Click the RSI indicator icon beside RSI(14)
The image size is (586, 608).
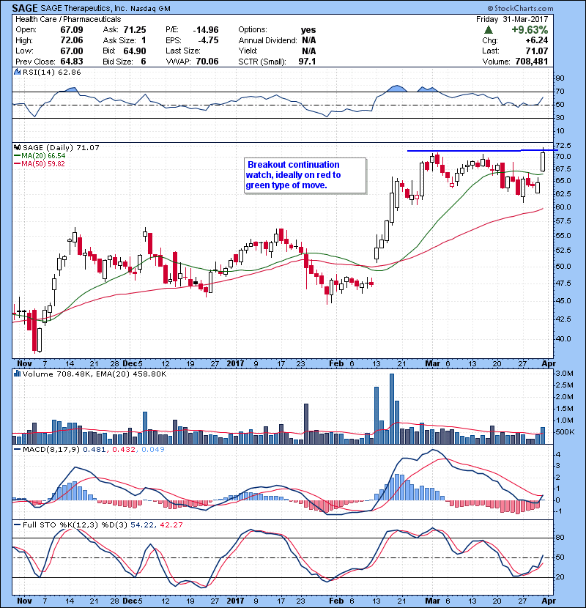pos(18,72)
